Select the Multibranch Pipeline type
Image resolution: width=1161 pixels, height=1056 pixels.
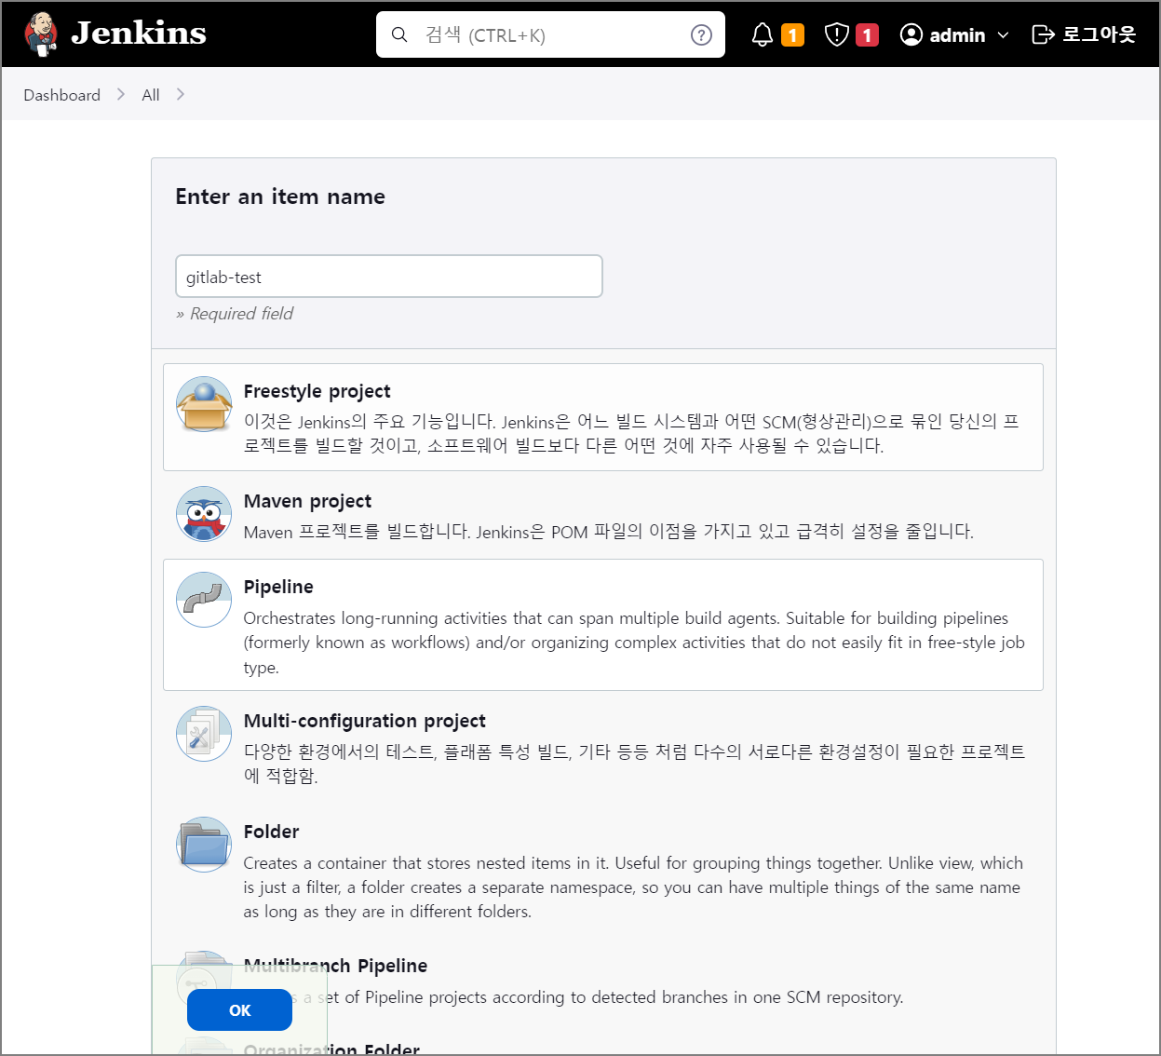[x=603, y=981]
